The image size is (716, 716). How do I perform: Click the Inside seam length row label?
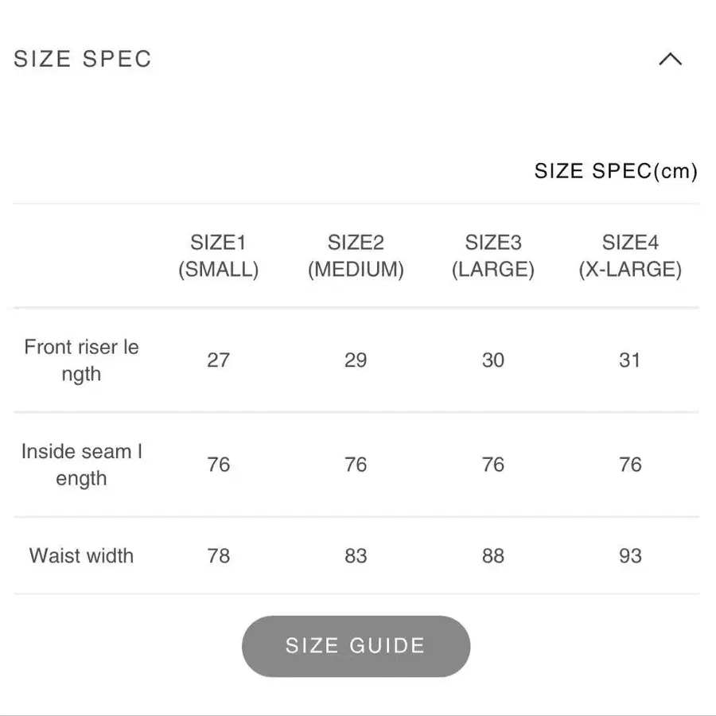point(81,465)
